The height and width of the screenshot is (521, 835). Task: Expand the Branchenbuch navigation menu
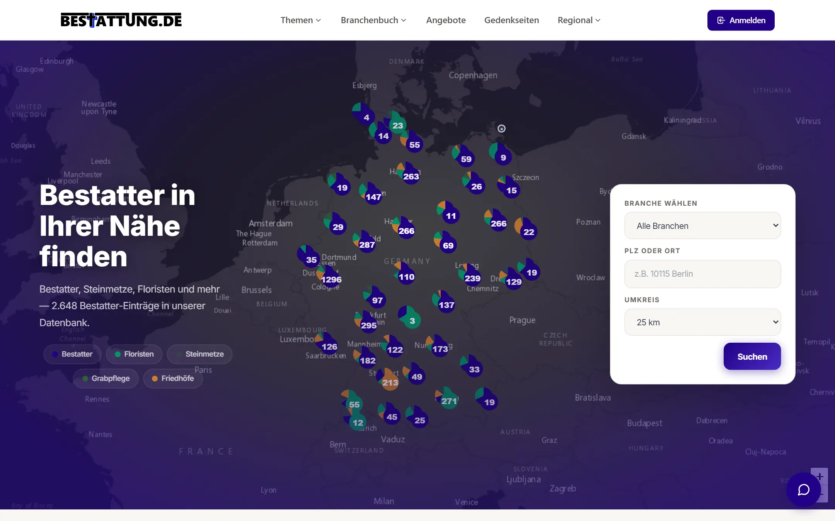[373, 20]
